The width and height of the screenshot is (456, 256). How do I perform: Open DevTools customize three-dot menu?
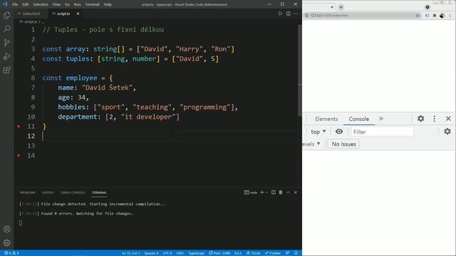[434, 119]
